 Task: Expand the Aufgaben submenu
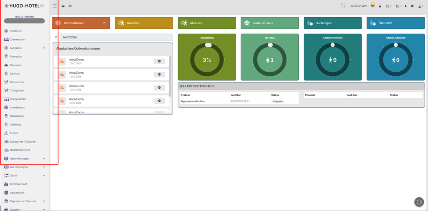click(x=44, y=48)
